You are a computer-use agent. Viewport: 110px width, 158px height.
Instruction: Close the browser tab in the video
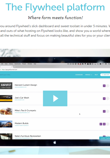tap(12, 67)
